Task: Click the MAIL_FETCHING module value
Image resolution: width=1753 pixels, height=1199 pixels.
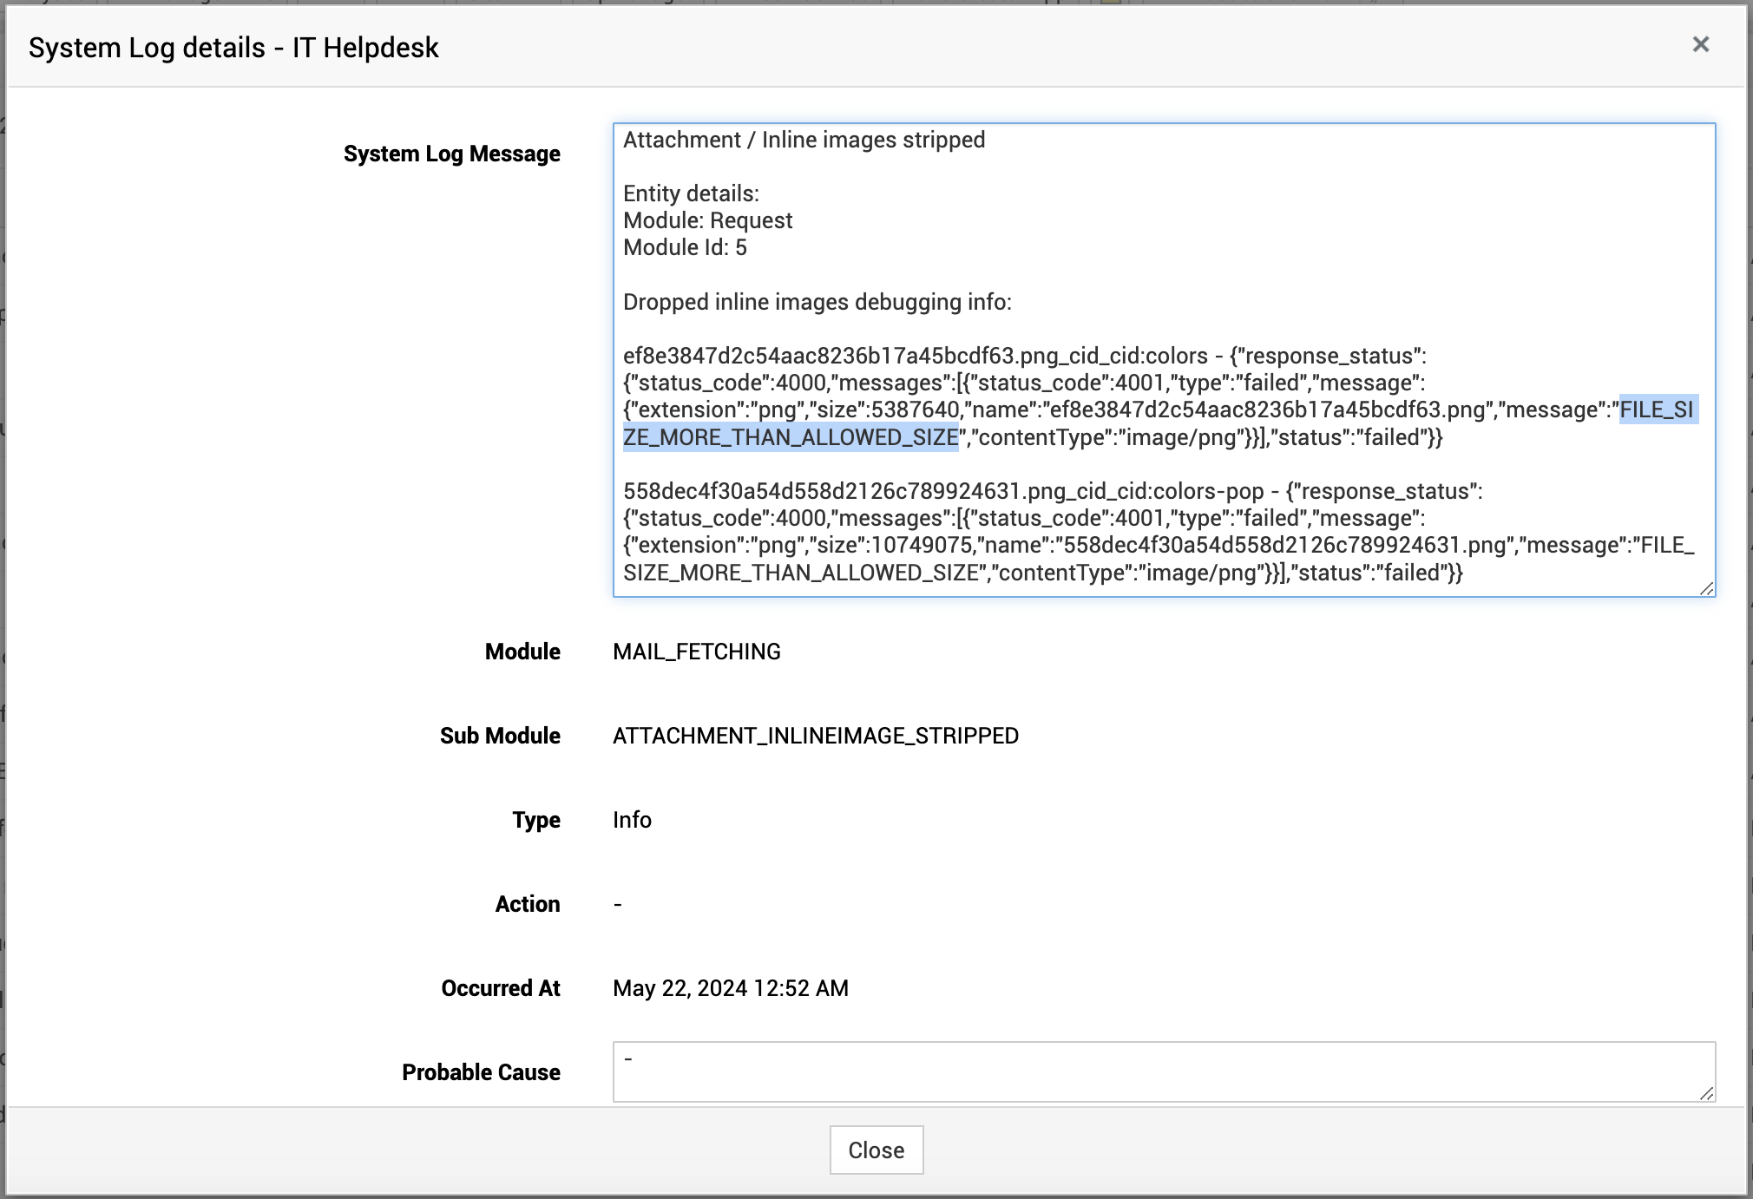Action: pyautogui.click(x=696, y=652)
